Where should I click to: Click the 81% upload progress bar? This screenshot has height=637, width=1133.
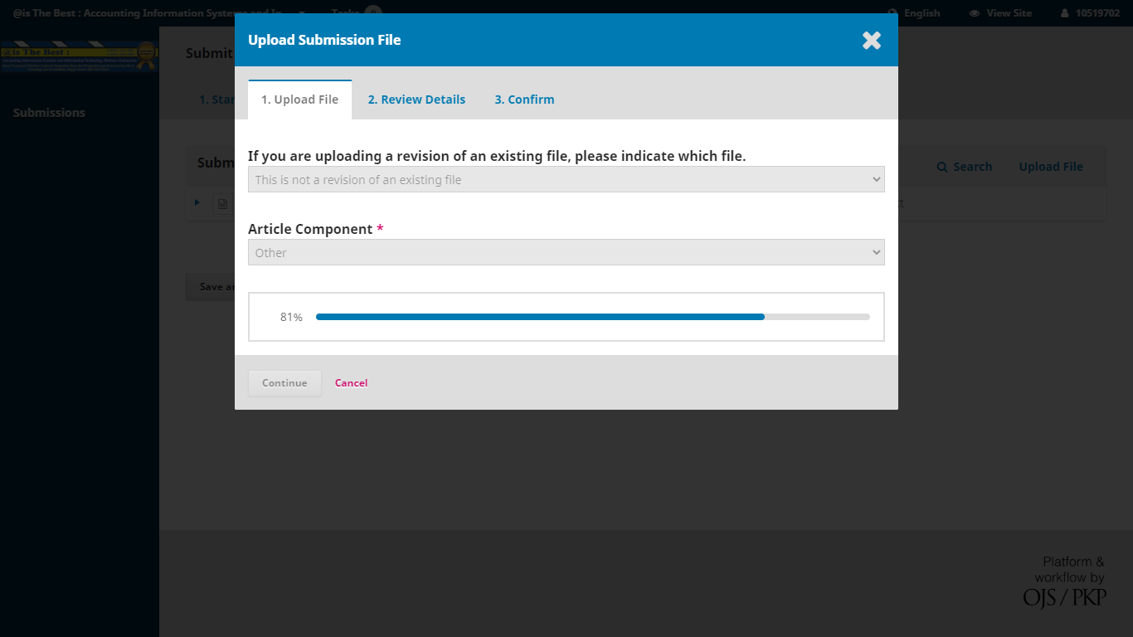pyautogui.click(x=592, y=317)
